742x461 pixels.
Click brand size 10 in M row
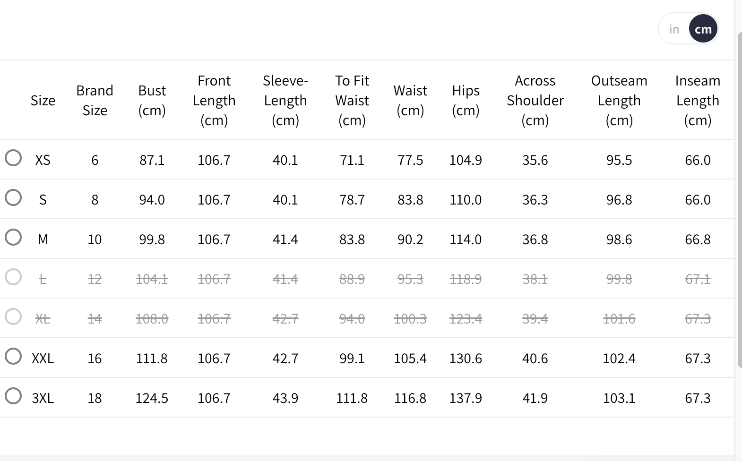pyautogui.click(x=95, y=239)
